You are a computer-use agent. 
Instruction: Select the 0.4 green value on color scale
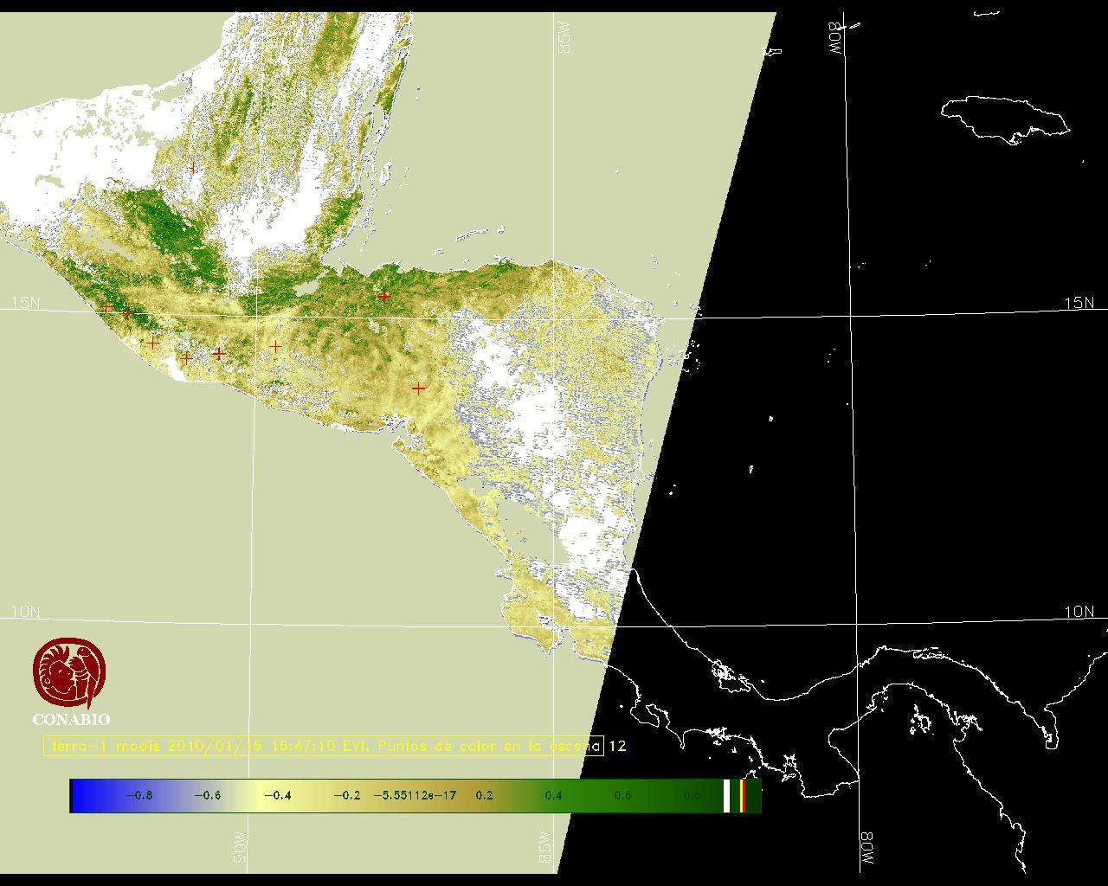pos(553,795)
